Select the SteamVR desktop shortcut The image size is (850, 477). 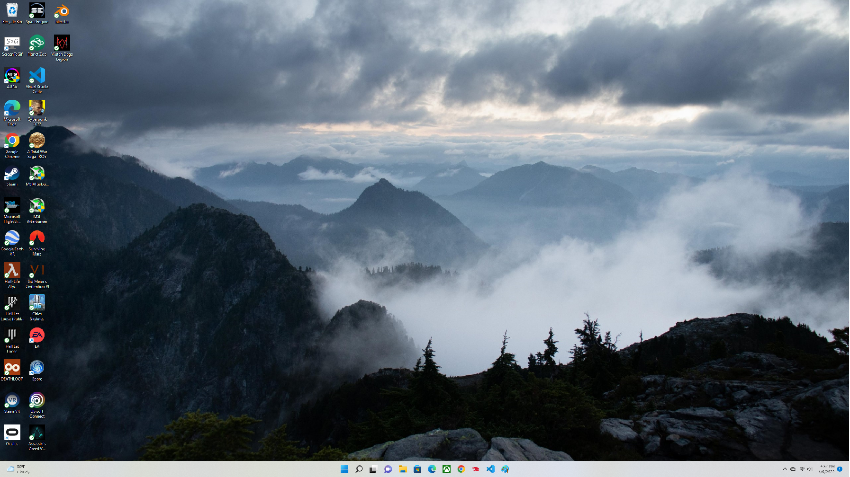(12, 403)
